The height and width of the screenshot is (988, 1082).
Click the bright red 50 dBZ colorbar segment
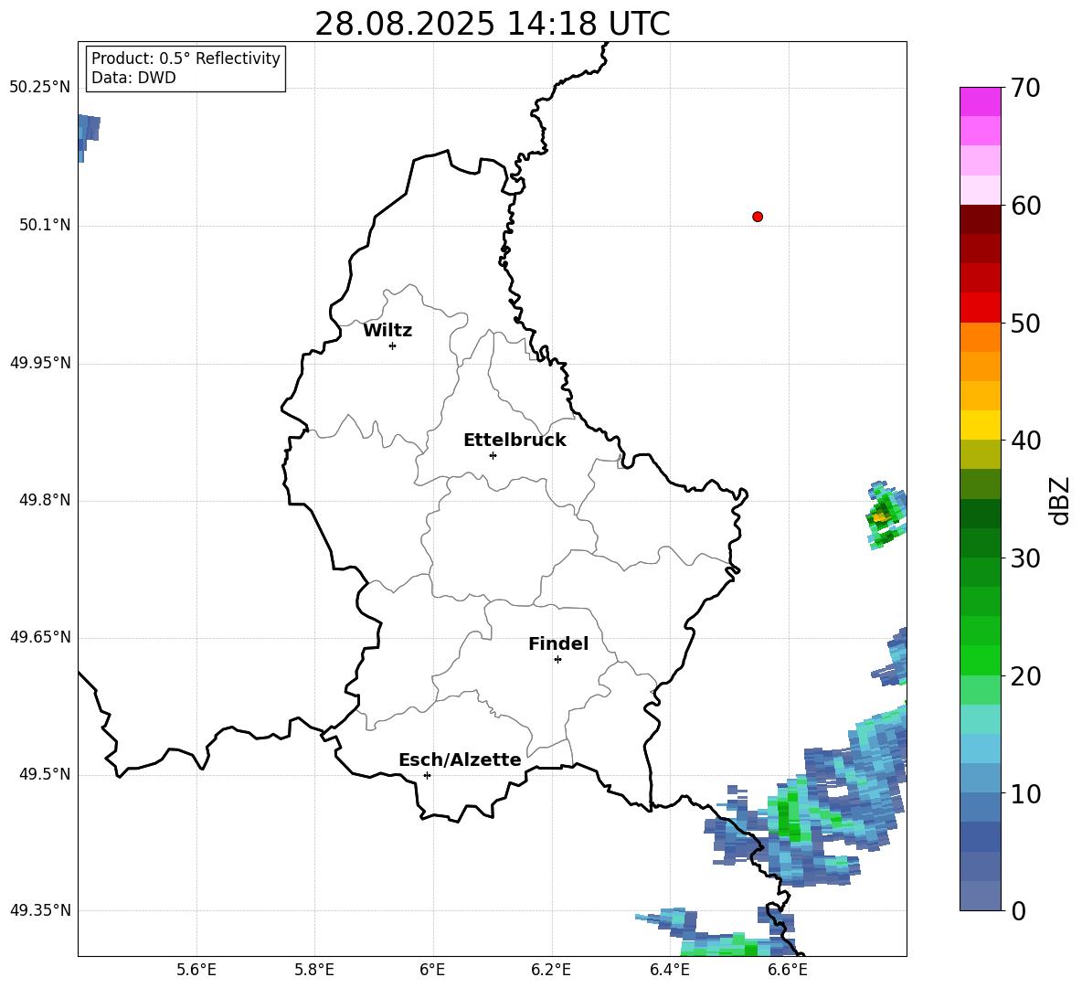click(980, 308)
